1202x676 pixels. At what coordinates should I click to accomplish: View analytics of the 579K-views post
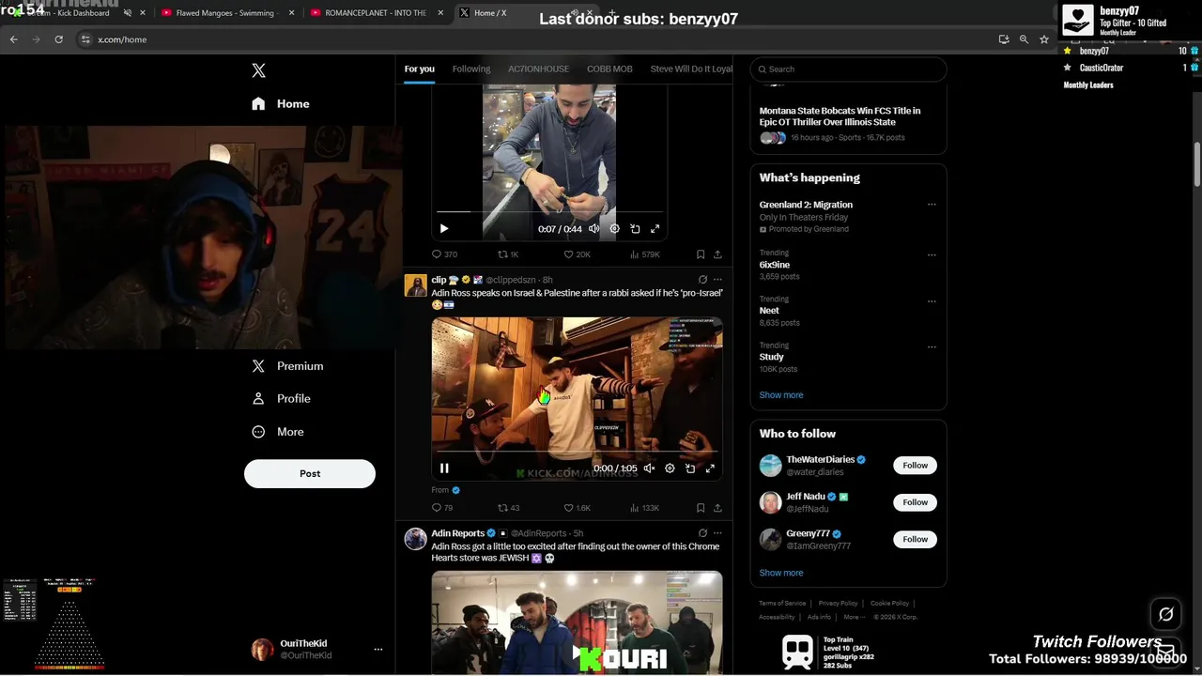pos(644,254)
